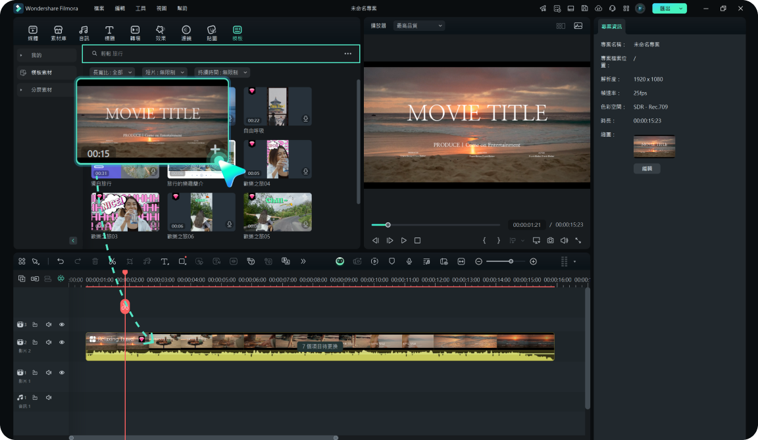The image size is (758, 440).
Task: Click the cloud upload icon in title bar
Action: (599, 8)
